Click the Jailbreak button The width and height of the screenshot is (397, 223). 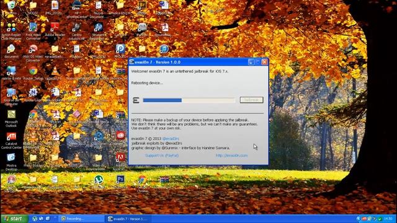[x=252, y=100]
